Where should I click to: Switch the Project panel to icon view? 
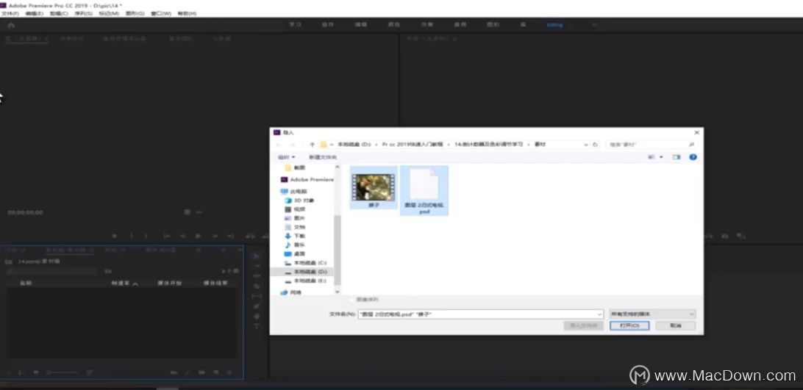[36, 372]
